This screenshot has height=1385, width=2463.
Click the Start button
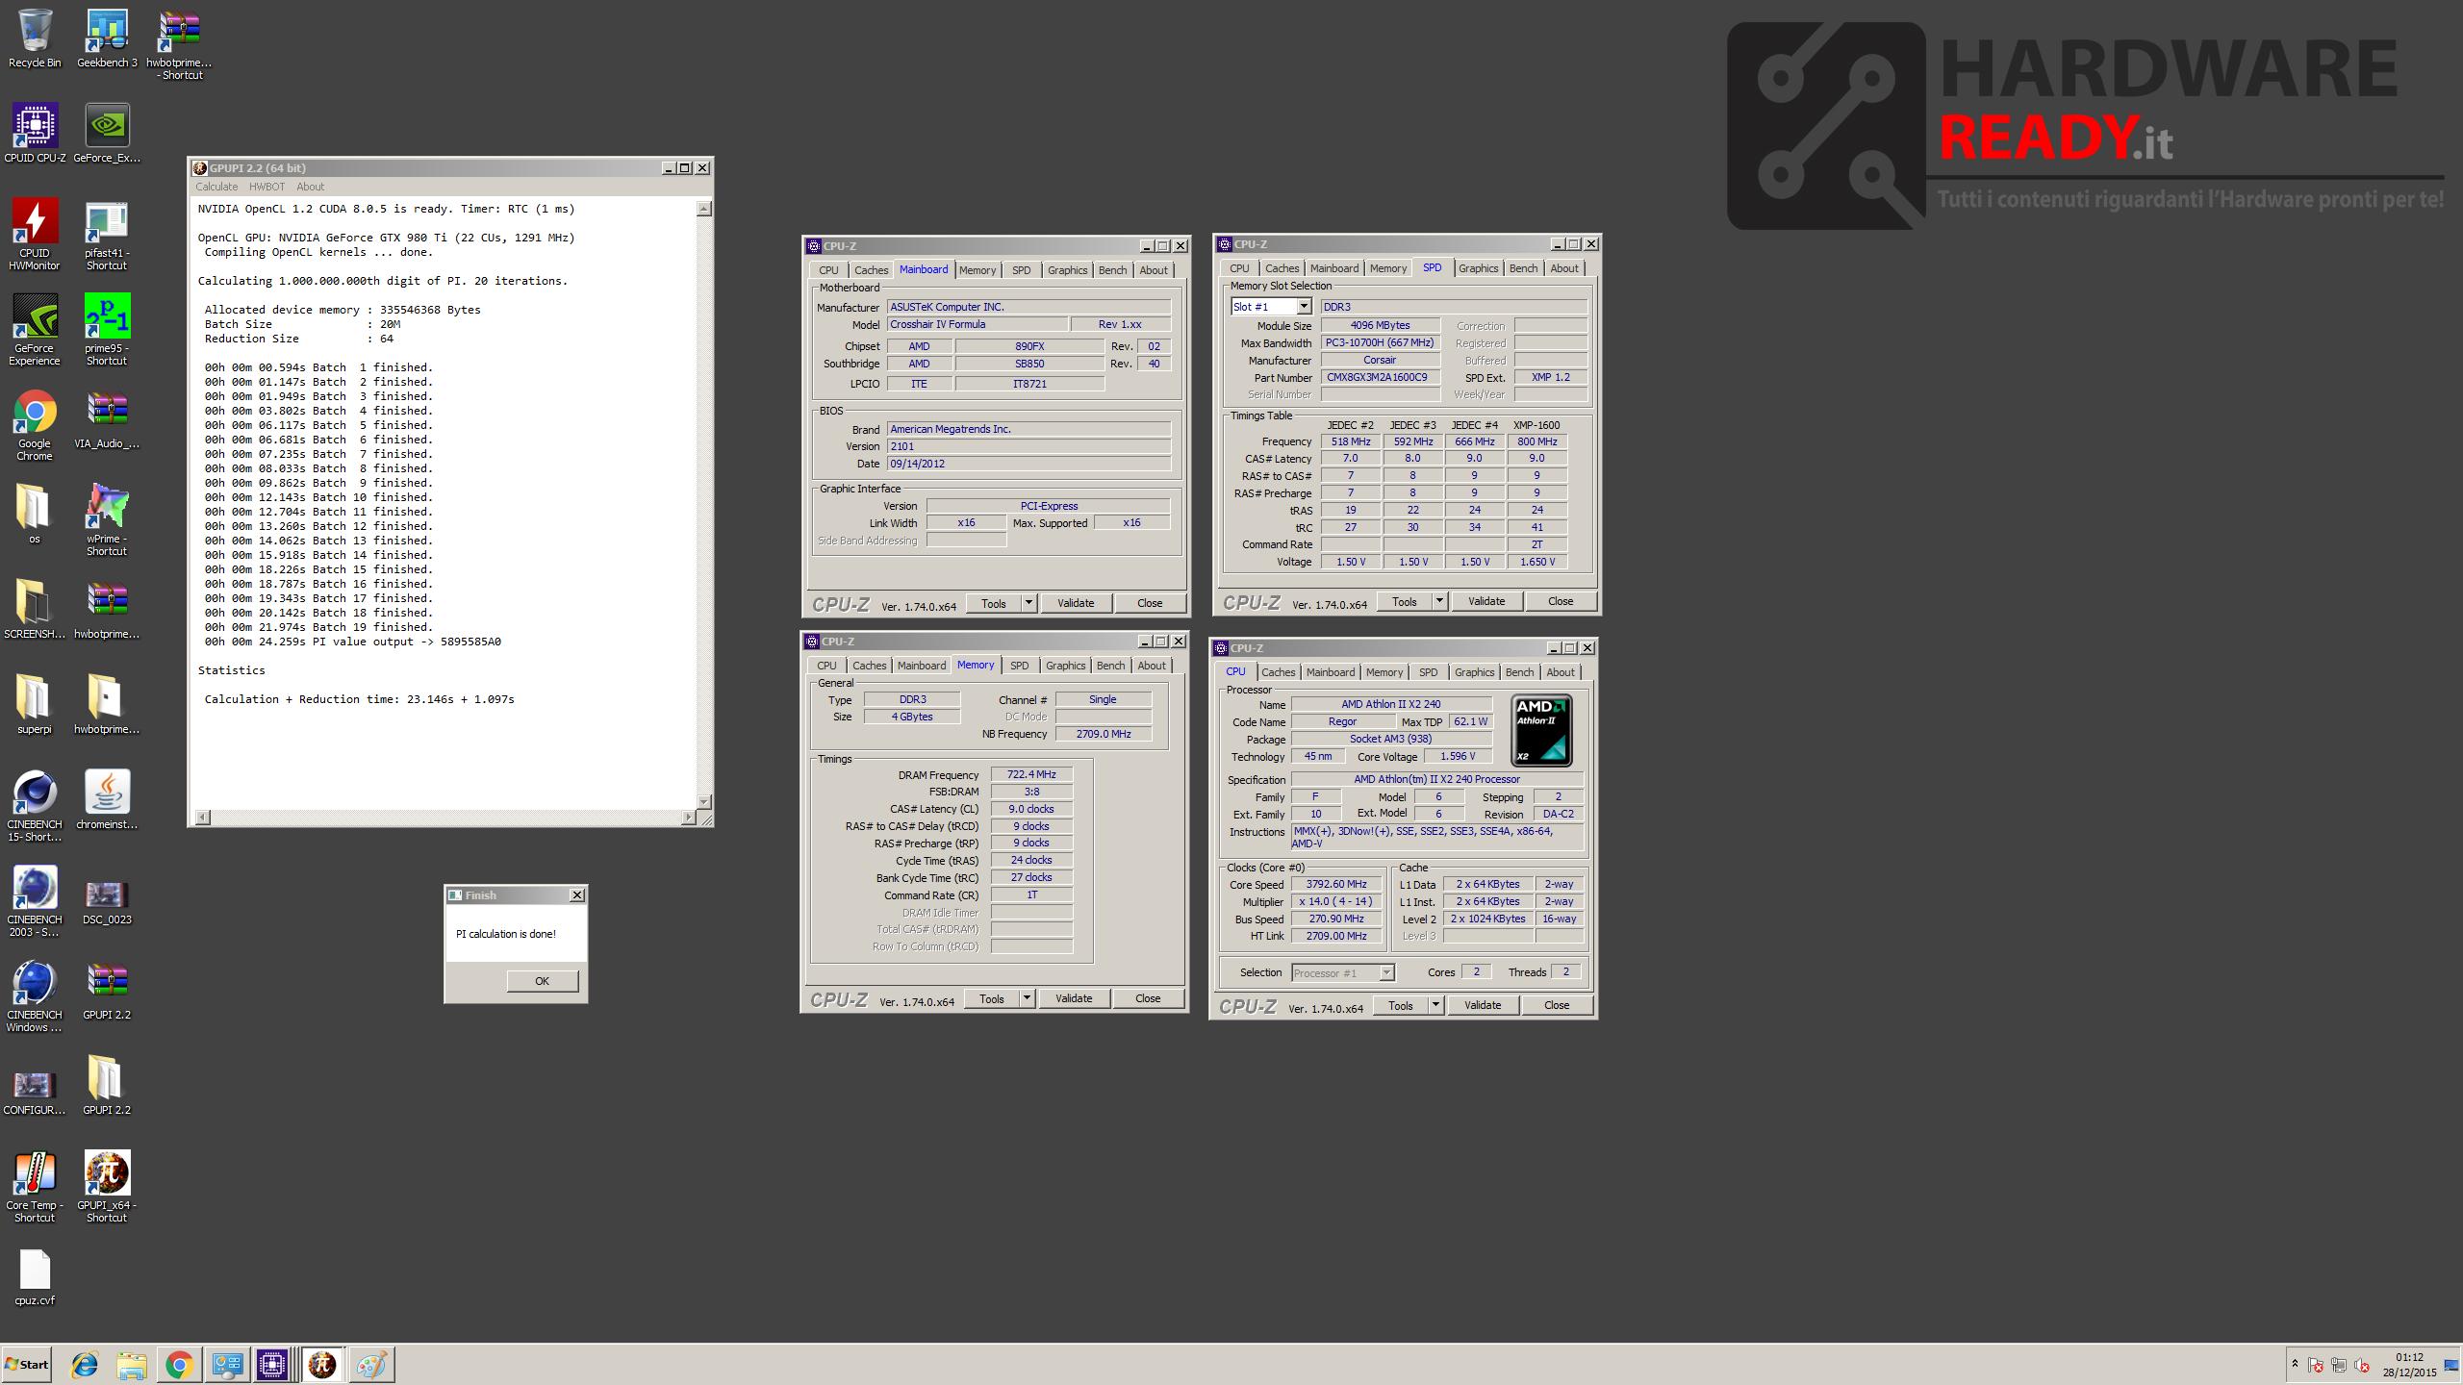click(27, 1364)
